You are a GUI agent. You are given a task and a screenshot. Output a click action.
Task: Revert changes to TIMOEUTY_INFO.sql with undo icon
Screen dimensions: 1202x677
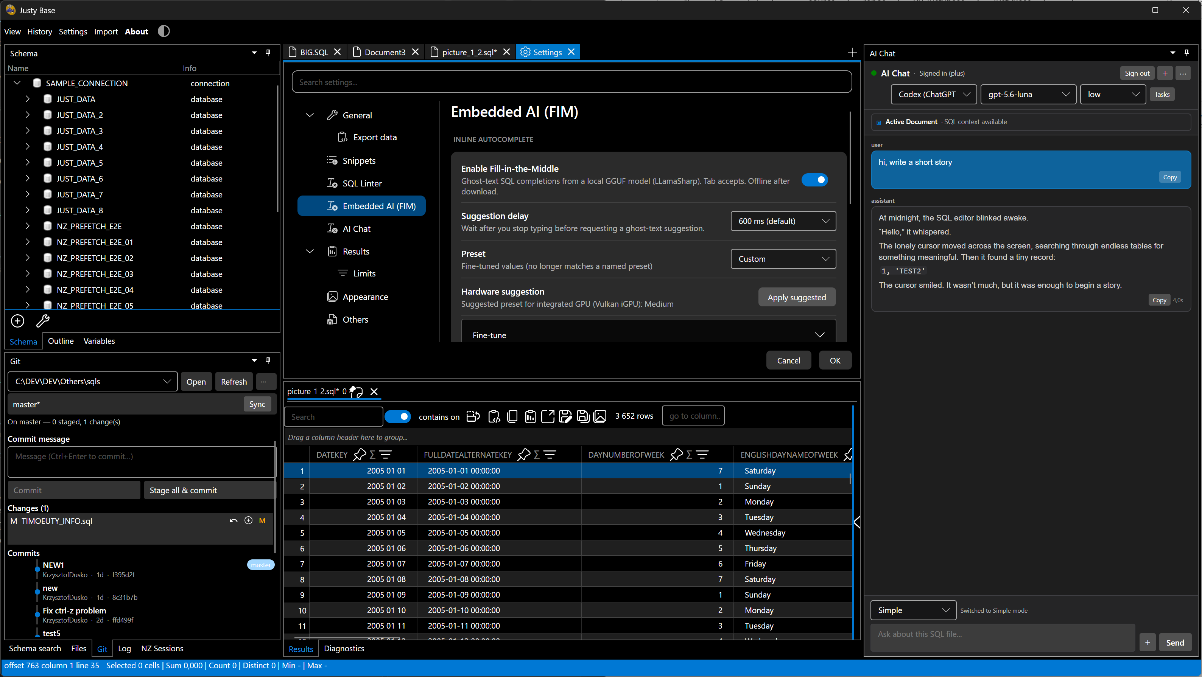pos(233,521)
